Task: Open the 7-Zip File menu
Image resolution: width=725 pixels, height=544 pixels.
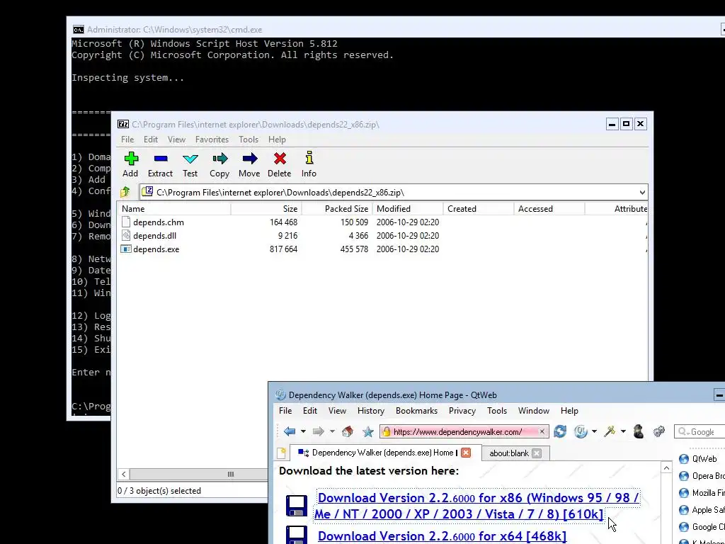Action: tap(127, 140)
